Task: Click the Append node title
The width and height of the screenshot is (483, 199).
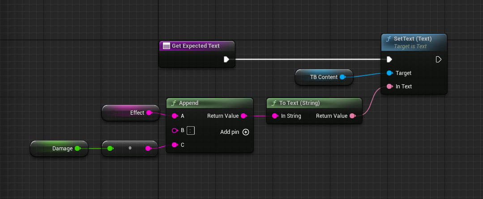Action: (x=188, y=103)
